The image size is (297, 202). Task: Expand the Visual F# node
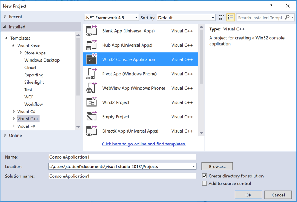click(14, 126)
